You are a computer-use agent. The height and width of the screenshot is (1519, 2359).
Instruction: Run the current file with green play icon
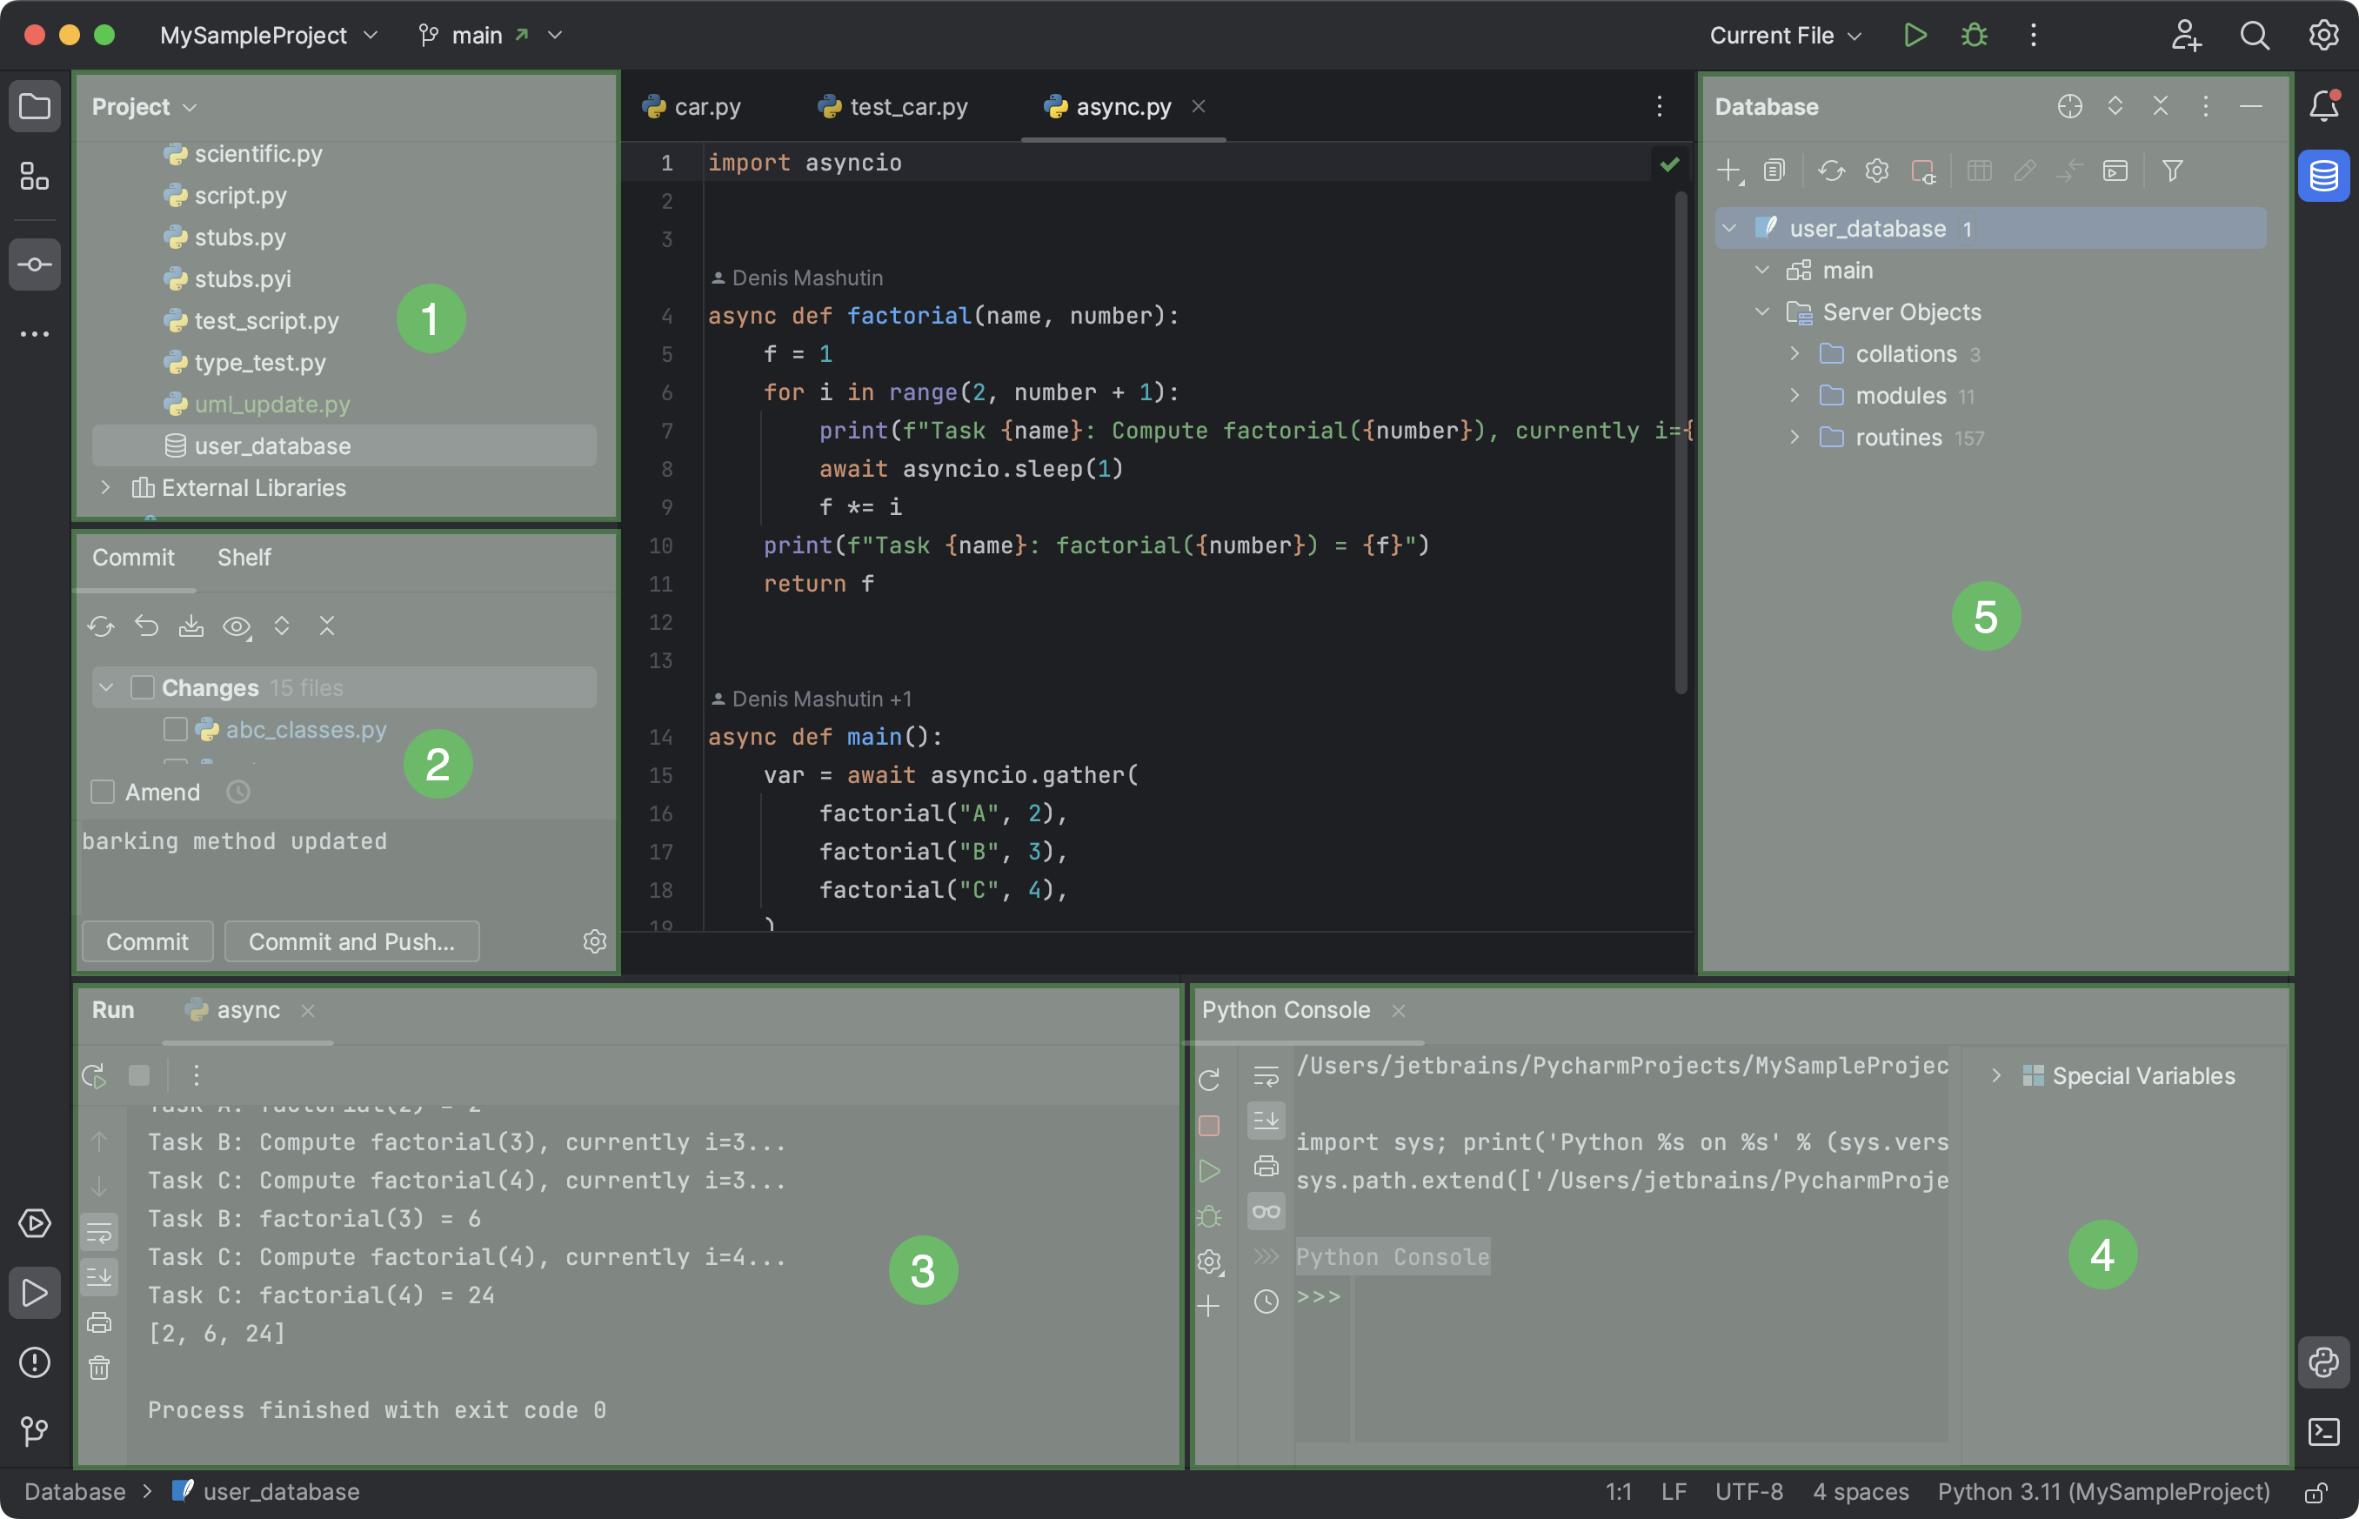(1915, 35)
